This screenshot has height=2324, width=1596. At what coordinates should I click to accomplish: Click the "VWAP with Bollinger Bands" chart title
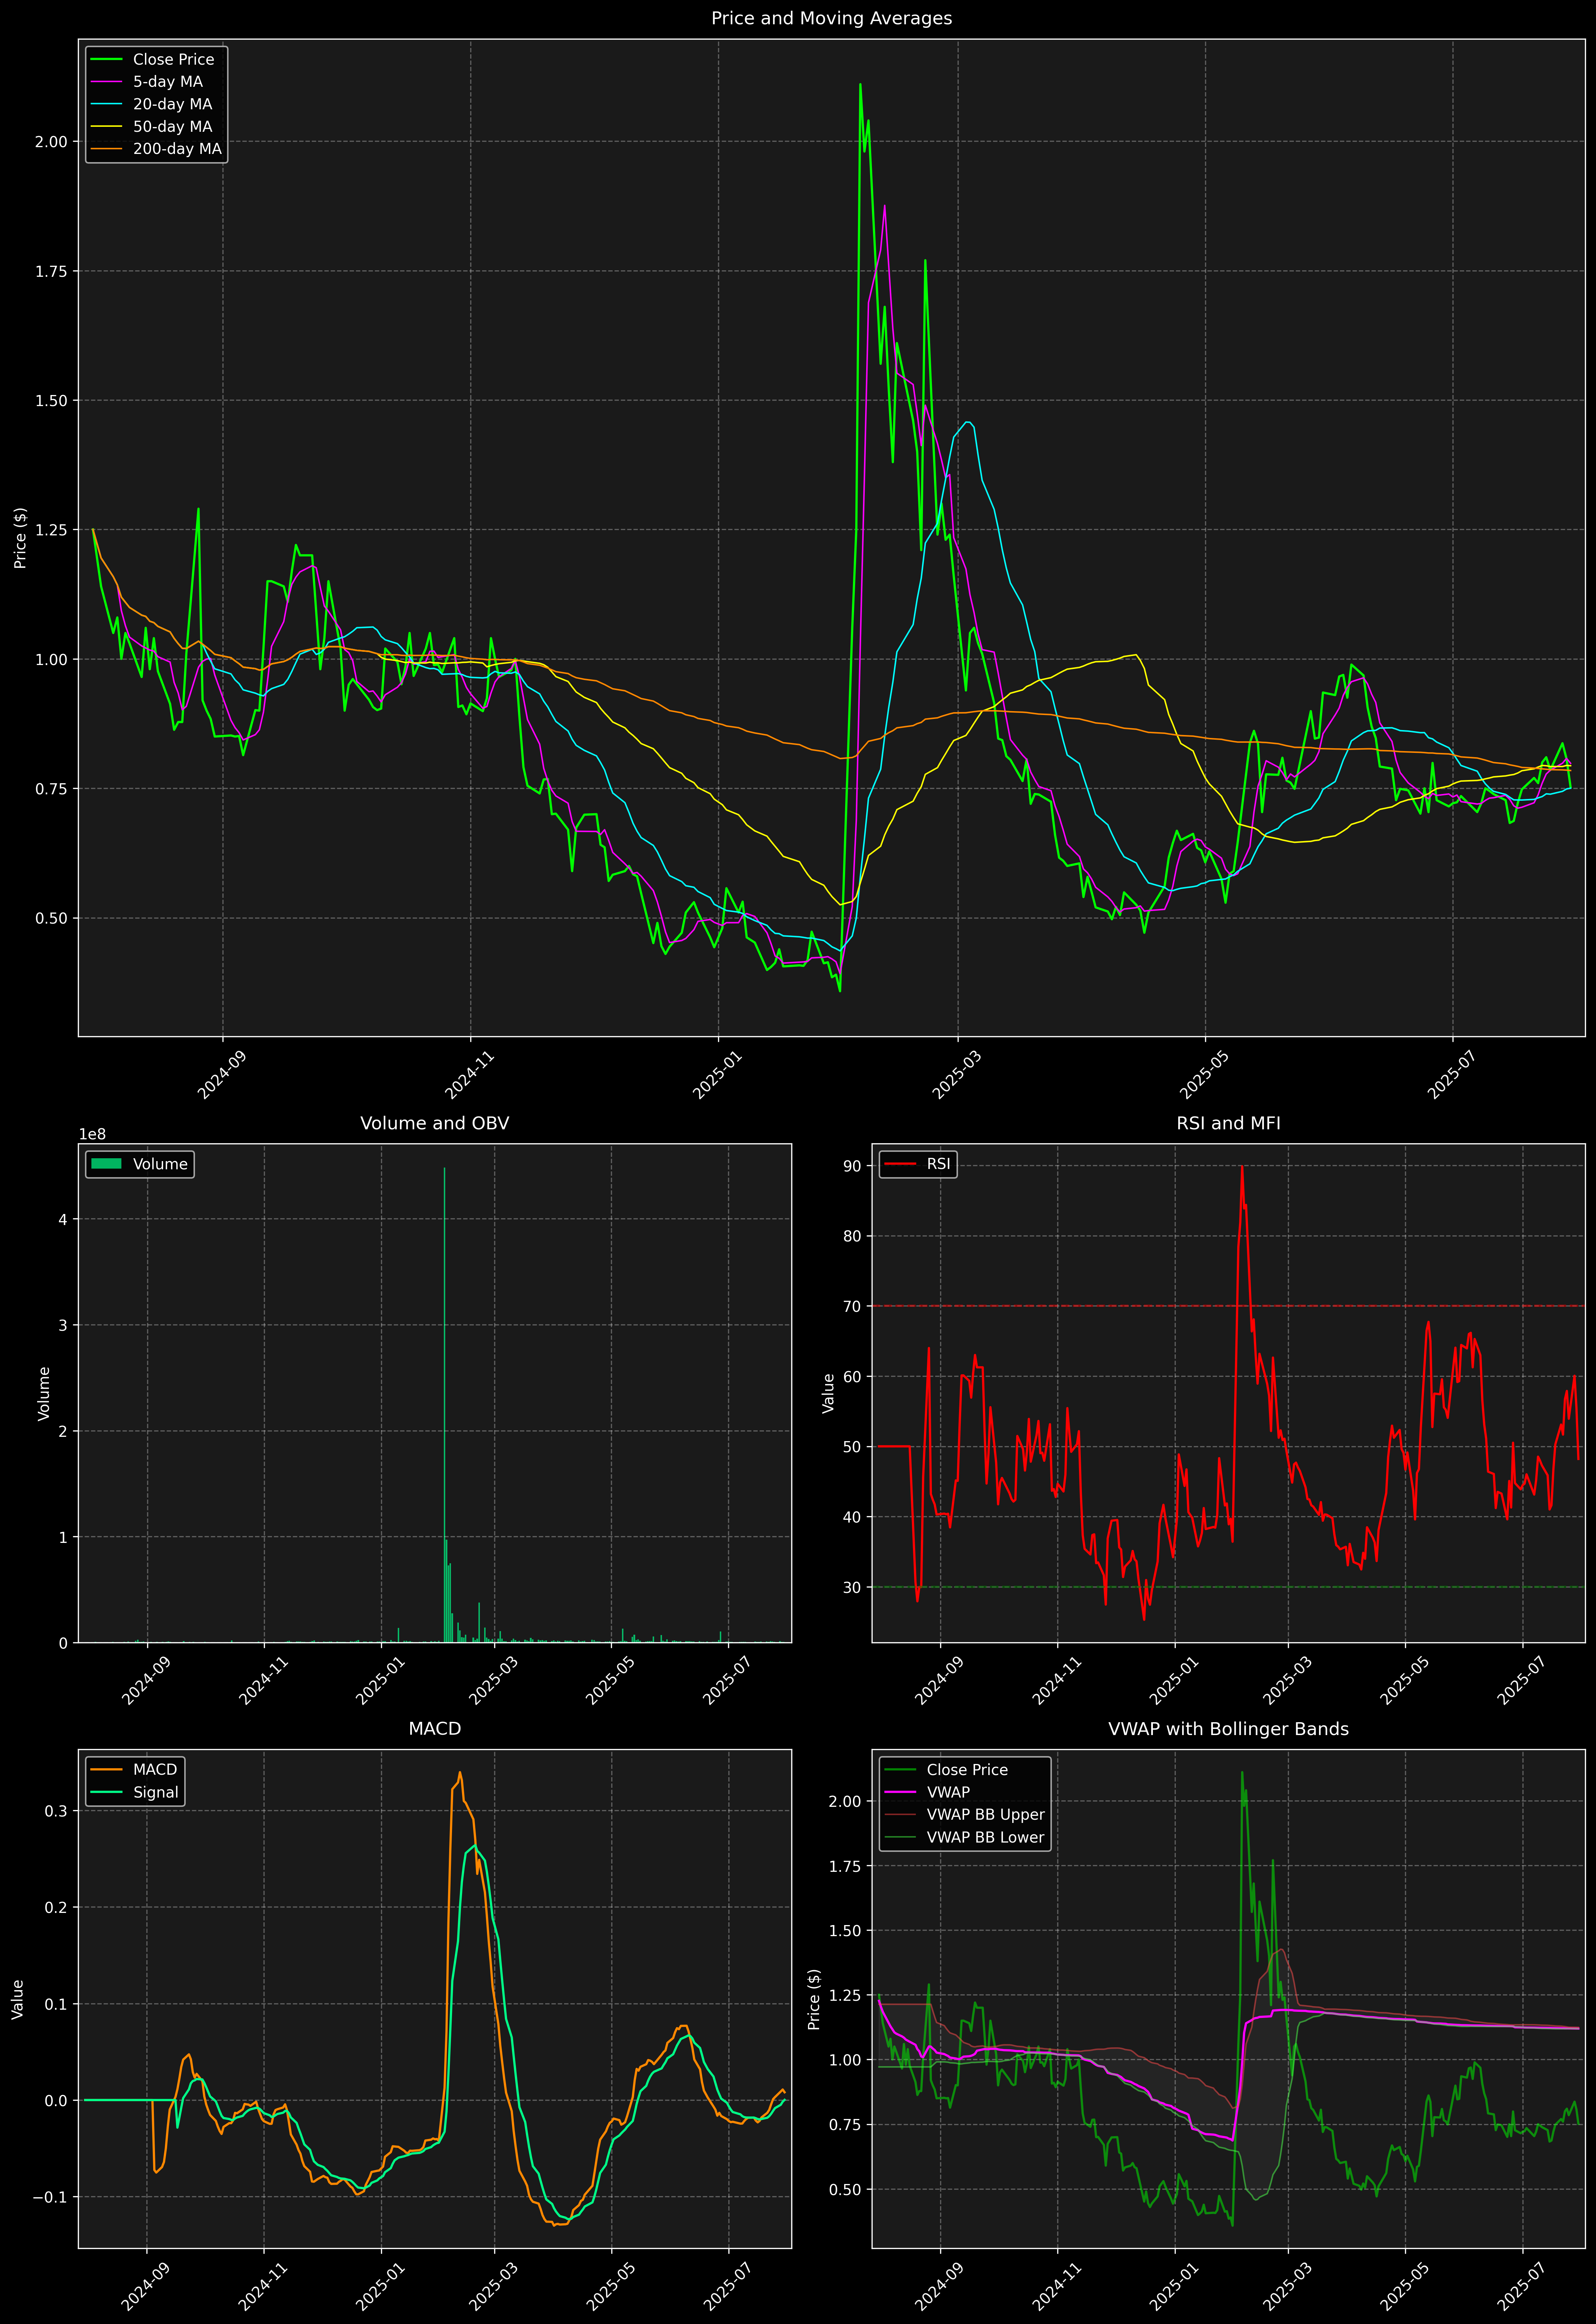coord(1228,1729)
